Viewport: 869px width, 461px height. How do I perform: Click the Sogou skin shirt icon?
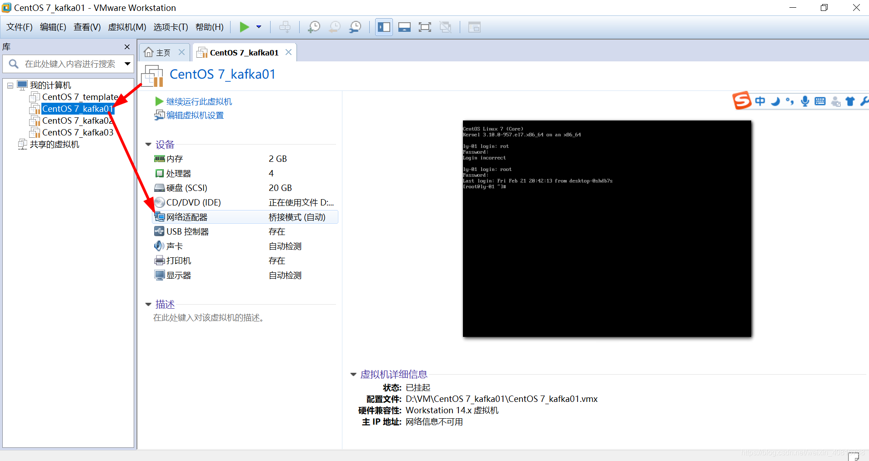pos(850,101)
